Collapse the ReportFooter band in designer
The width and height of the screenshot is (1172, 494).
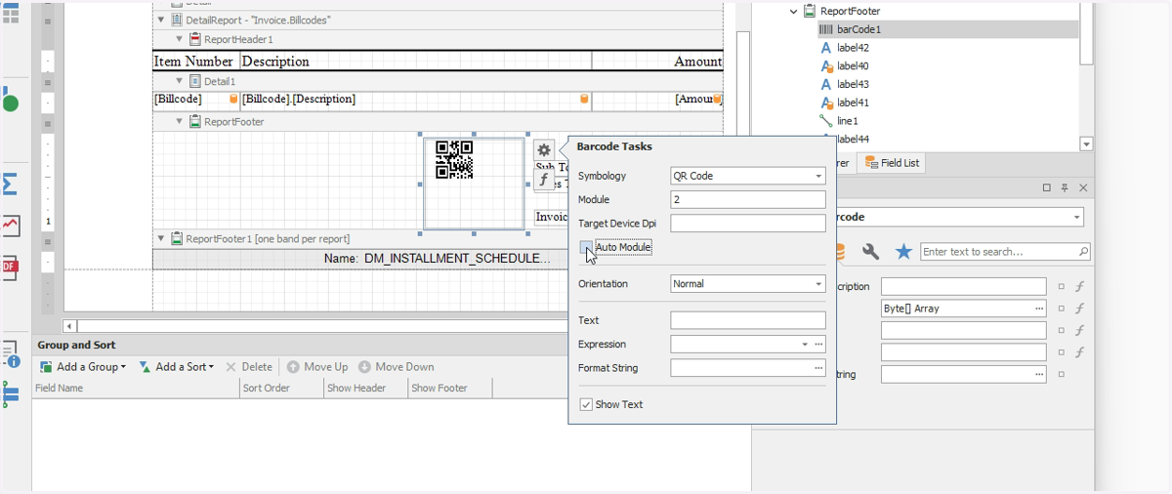180,121
